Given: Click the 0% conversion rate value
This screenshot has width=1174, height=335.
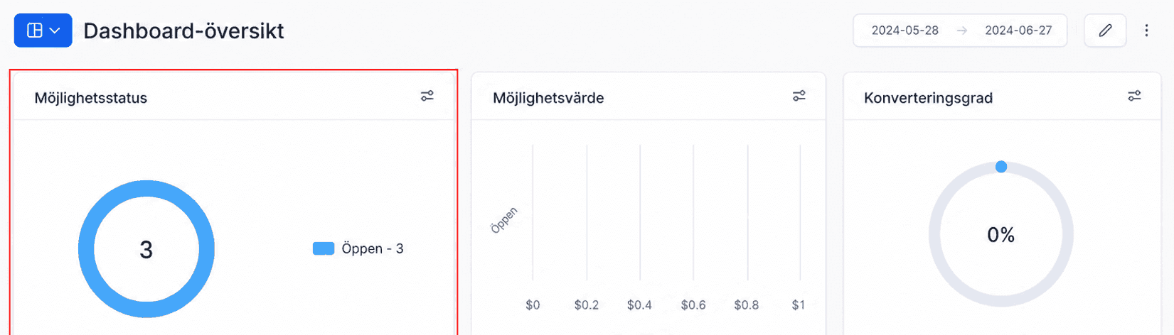Looking at the screenshot, I should point(1000,235).
